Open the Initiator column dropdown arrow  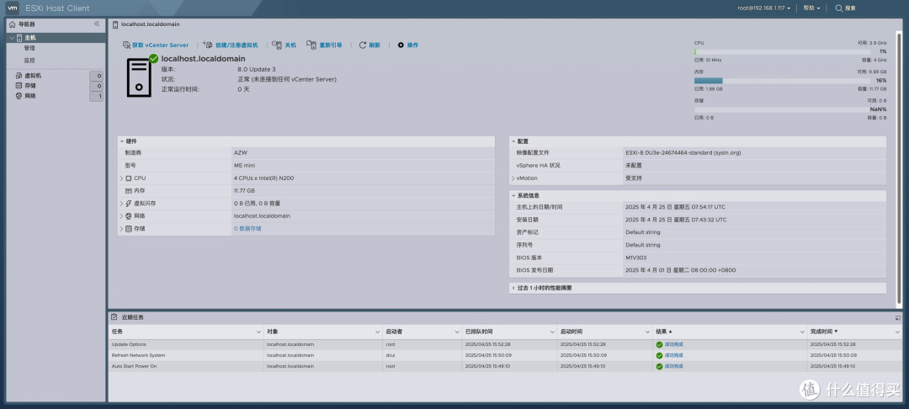point(457,332)
